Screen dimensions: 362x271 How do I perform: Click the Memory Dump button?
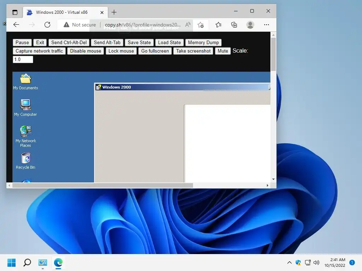point(203,42)
